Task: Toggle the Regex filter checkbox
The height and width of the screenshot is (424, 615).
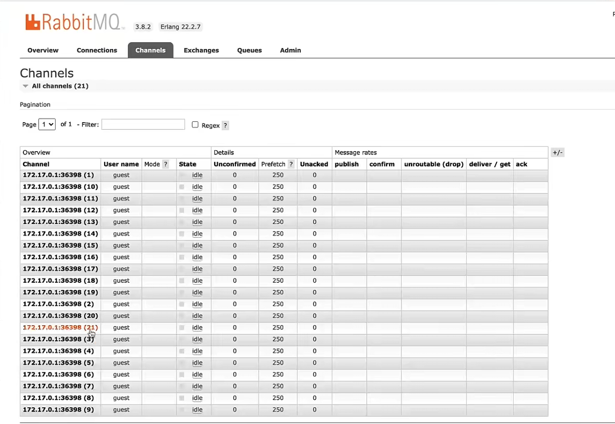Action: (195, 125)
